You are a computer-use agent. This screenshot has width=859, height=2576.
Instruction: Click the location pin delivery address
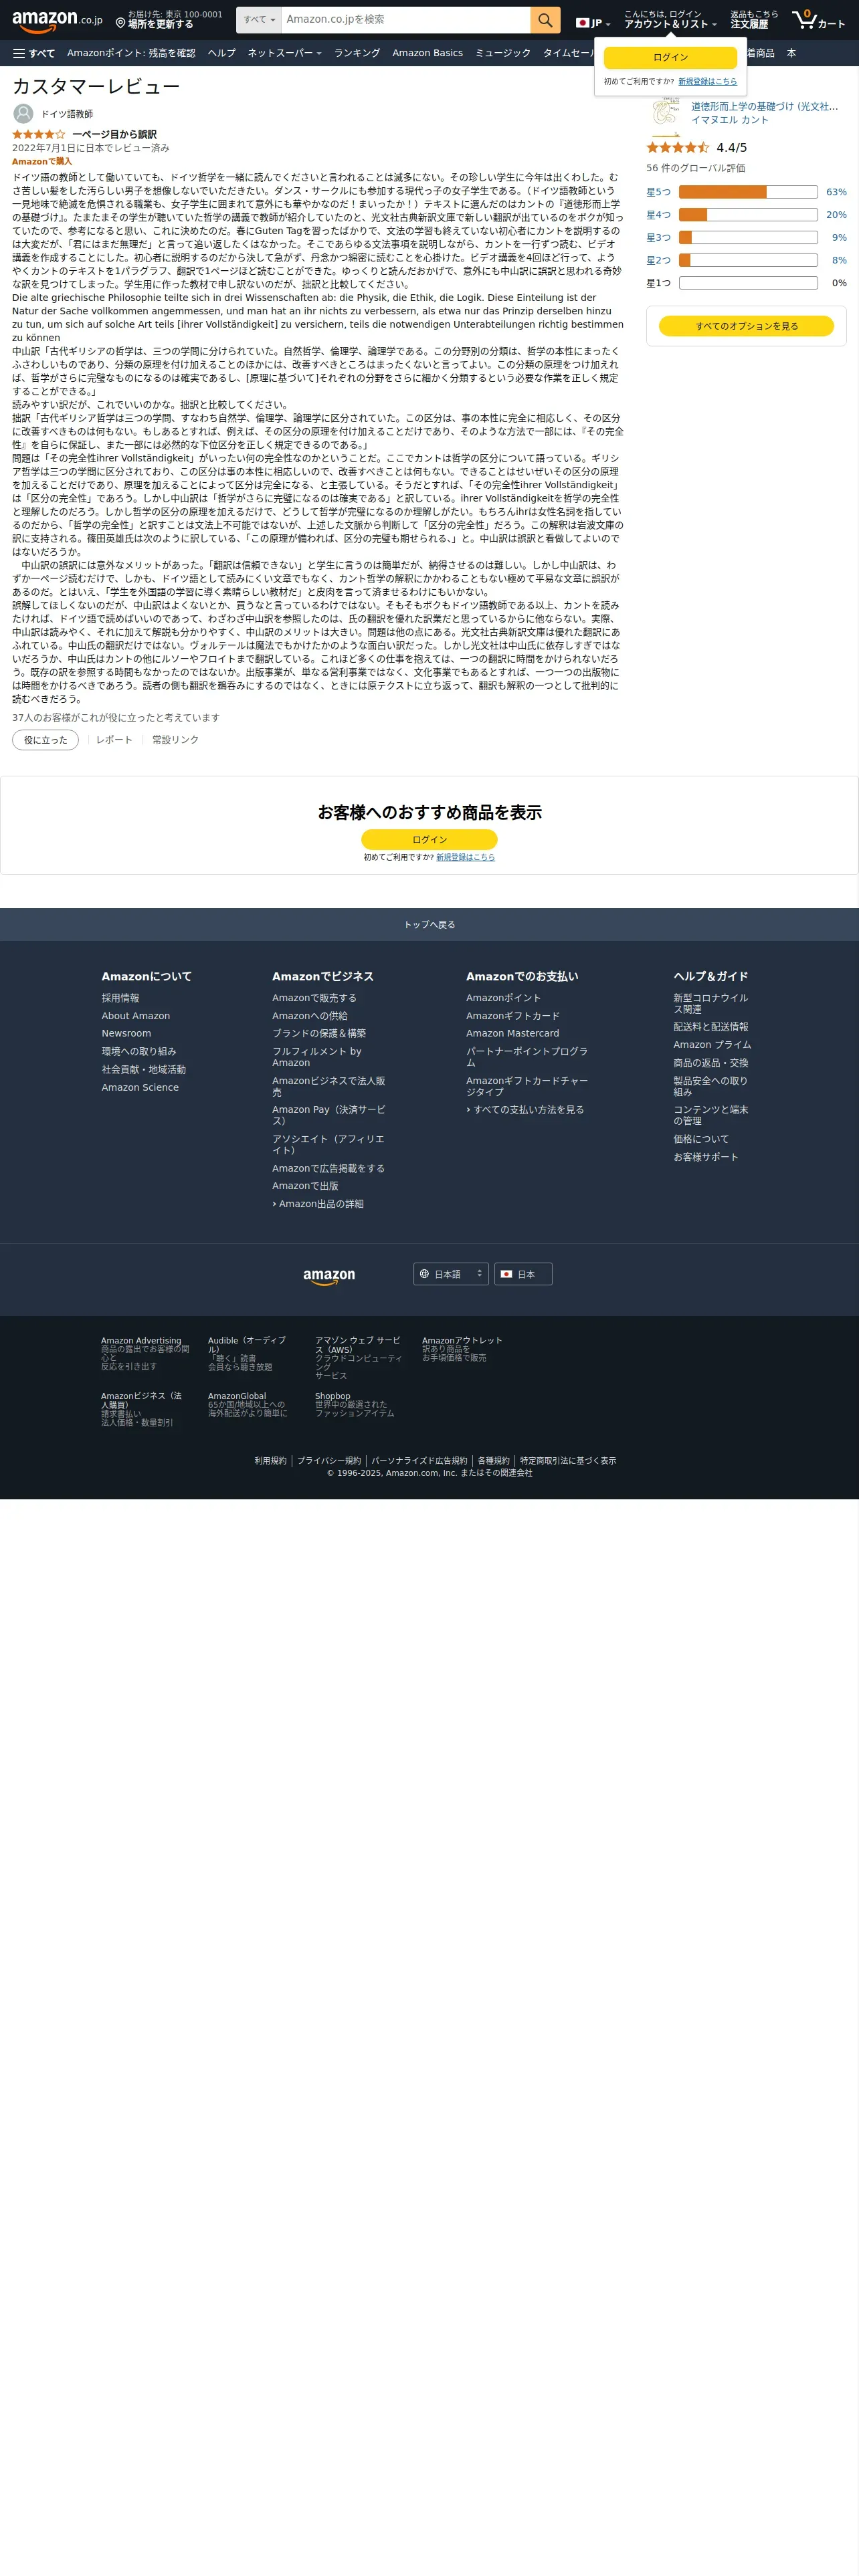coord(169,20)
